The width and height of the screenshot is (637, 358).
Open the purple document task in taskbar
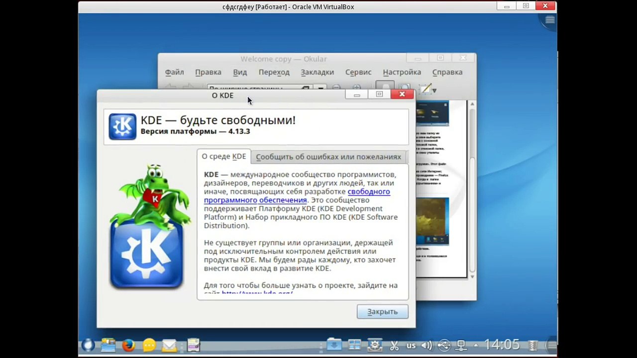click(x=194, y=345)
